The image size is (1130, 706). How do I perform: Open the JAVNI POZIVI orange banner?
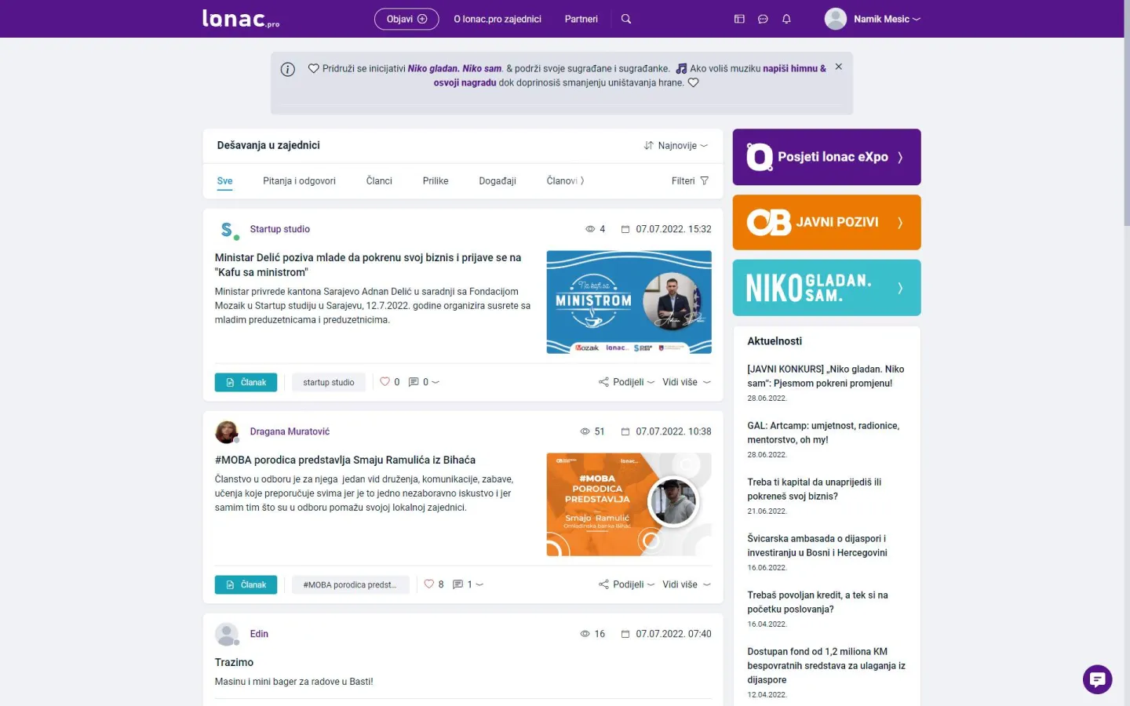click(826, 222)
